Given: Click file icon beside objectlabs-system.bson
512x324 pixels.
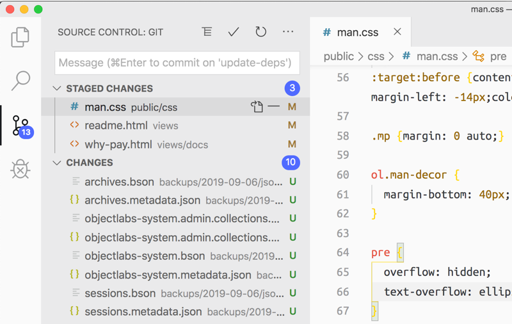Looking at the screenshot, I should click(x=76, y=255).
